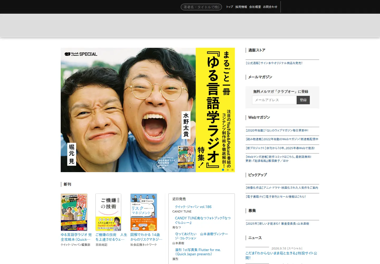
Task: Open the お問合わせ menu item
Action: pos(270,7)
